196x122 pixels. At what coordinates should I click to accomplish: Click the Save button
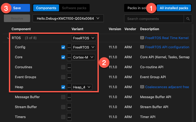click(17, 8)
